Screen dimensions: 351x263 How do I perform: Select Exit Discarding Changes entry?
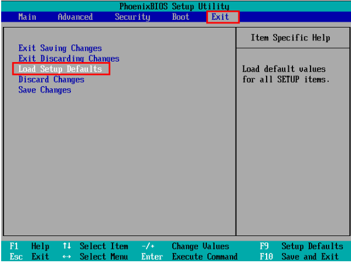69,59
